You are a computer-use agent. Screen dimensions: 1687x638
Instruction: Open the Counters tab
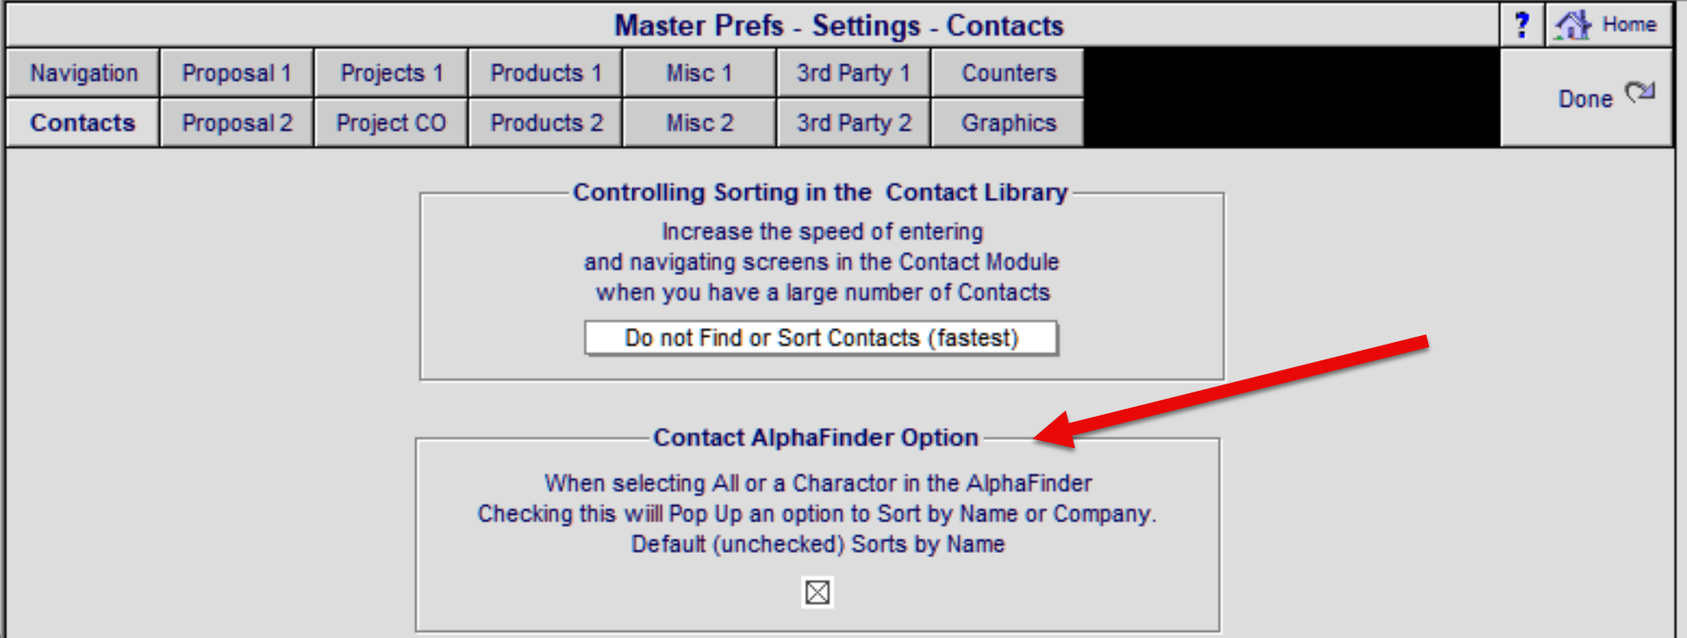pyautogui.click(x=1008, y=73)
